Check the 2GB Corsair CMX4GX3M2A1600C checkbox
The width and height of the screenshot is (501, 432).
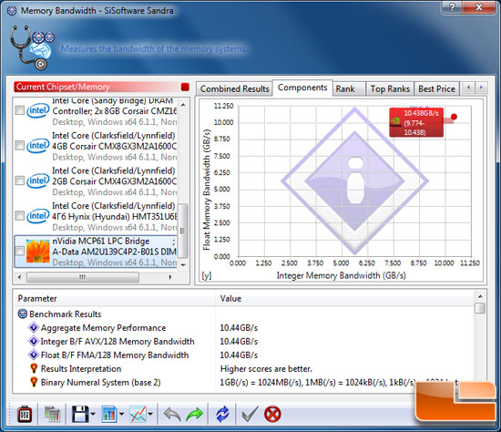(x=19, y=180)
